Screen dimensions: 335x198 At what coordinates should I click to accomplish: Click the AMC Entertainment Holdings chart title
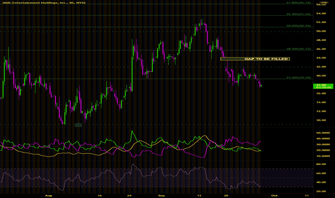tap(44, 3)
